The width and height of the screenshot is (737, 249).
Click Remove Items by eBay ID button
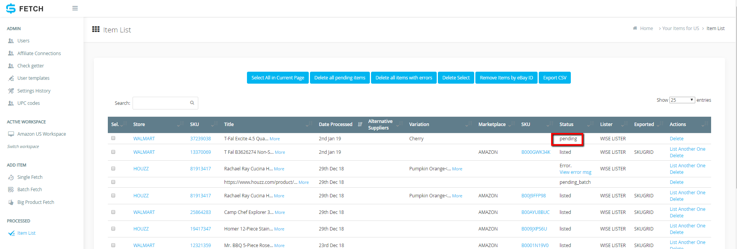pos(506,77)
